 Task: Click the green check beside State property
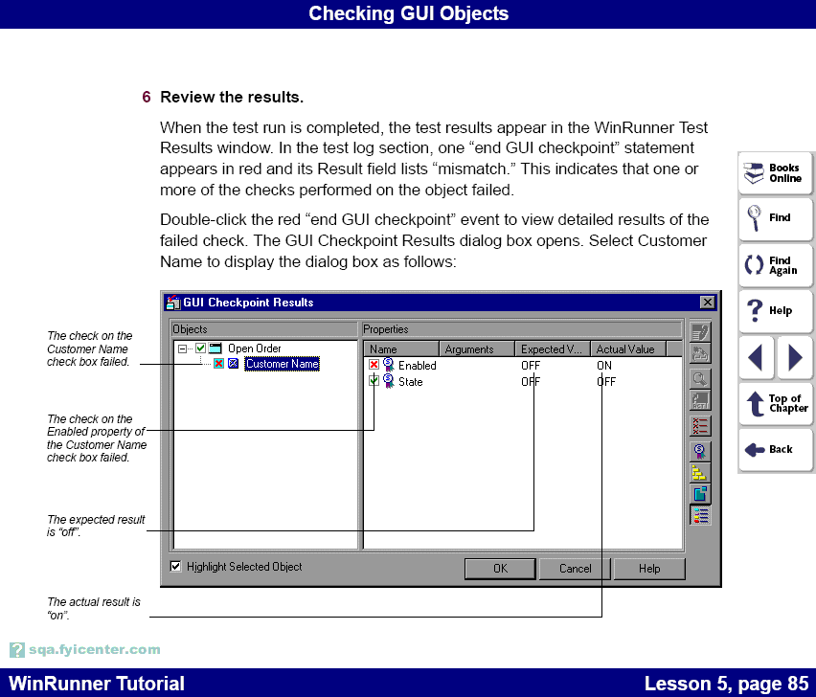(374, 381)
